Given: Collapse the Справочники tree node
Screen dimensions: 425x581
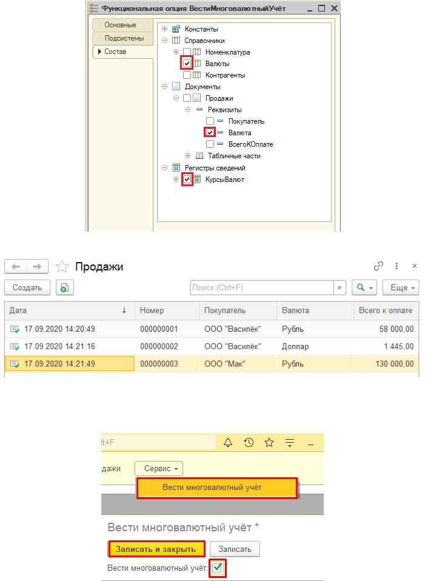Looking at the screenshot, I should [x=165, y=41].
